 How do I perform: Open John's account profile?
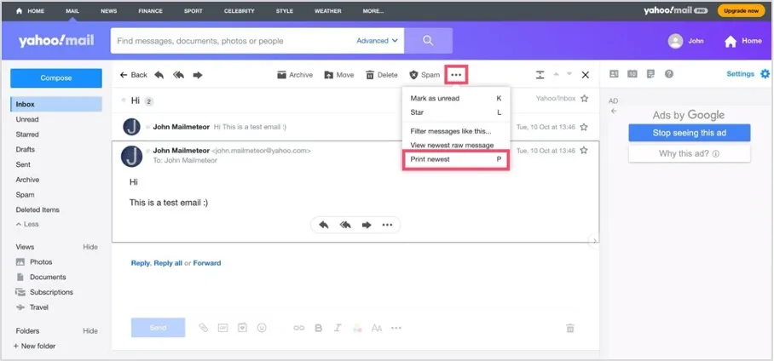(x=686, y=41)
